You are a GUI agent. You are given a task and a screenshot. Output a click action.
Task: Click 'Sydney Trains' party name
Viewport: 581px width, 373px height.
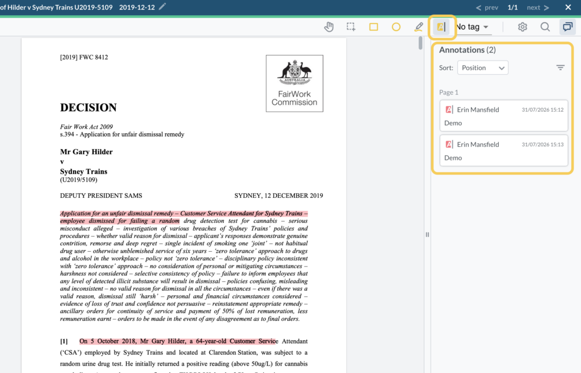point(84,171)
